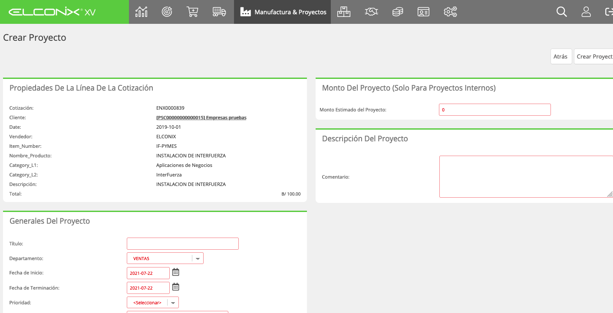The width and height of the screenshot is (613, 313).
Task: Click total value B/ 100.00
Action: 291,194
